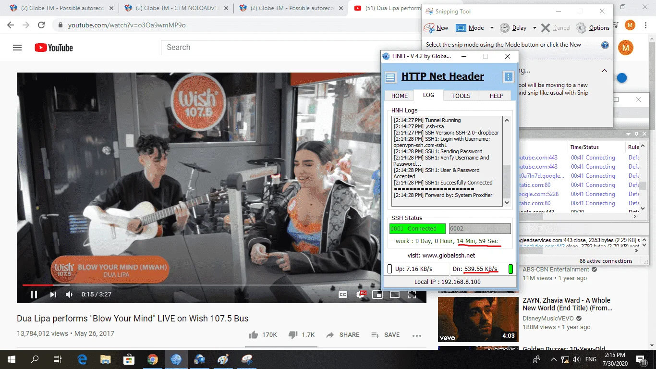Open the YouTube hamburger guide menu

click(x=17, y=48)
